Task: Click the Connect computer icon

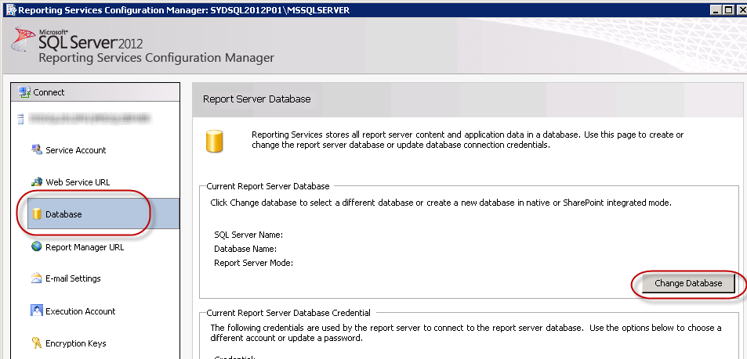Action: tap(24, 92)
